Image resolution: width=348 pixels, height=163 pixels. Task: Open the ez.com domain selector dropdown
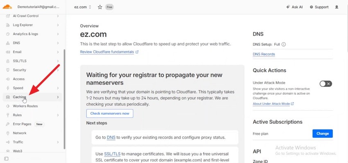(x=83, y=7)
